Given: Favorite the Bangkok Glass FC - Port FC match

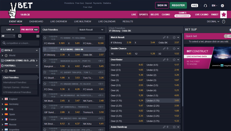Looking at the screenshot, I should pos(45,61).
